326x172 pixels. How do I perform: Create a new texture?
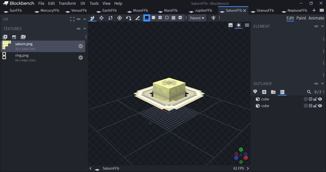pos(14,37)
